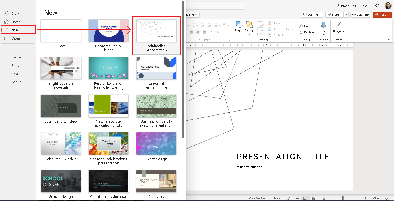
Task: Start Slide Show from status bar icon
Action: point(324,198)
